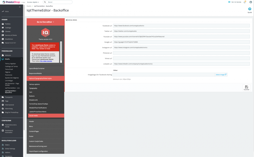Select the Social media submenu item

point(46,116)
